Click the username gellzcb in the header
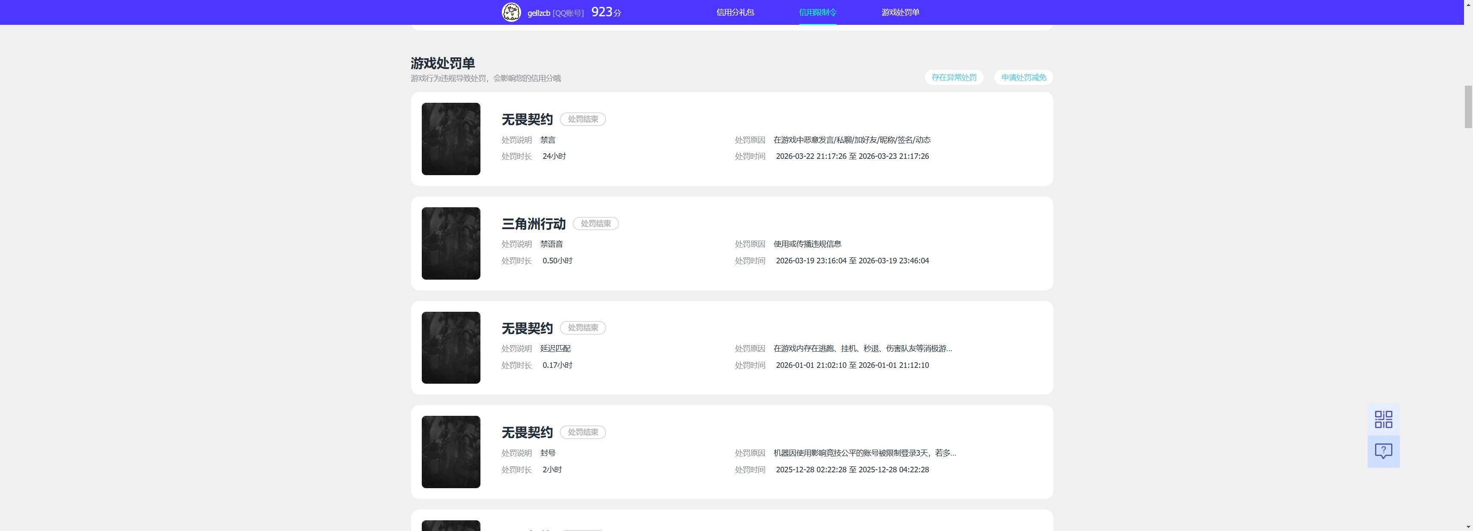Screen dimensions: 1473x531 (x=539, y=12)
